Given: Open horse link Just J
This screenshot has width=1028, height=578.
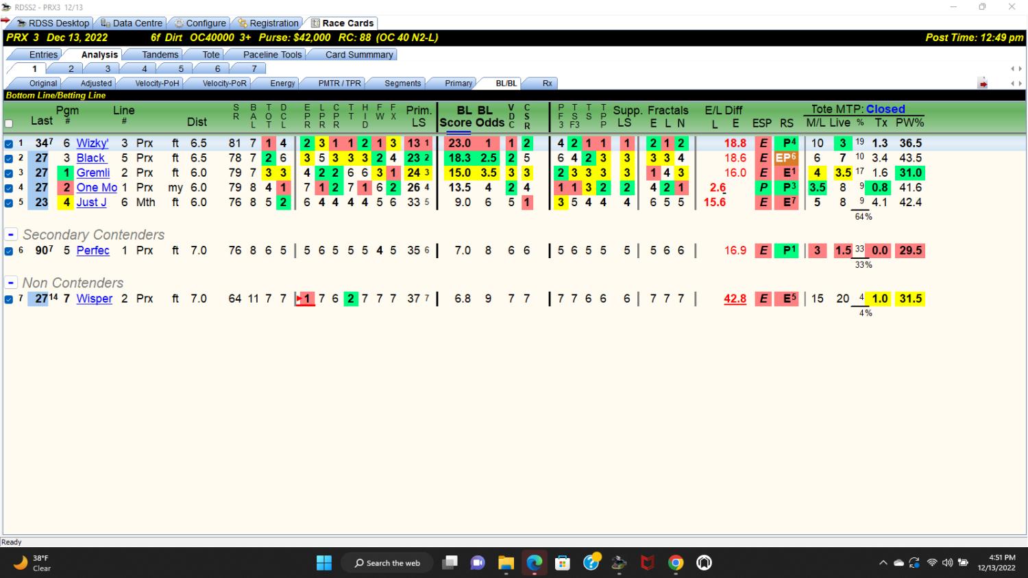Looking at the screenshot, I should 91,203.
